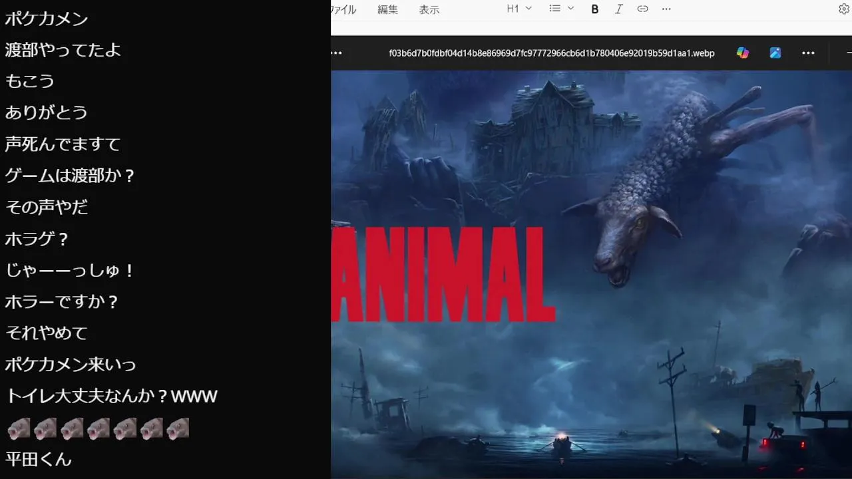Click chat comment もこう
The image size is (852, 479).
click(x=30, y=81)
